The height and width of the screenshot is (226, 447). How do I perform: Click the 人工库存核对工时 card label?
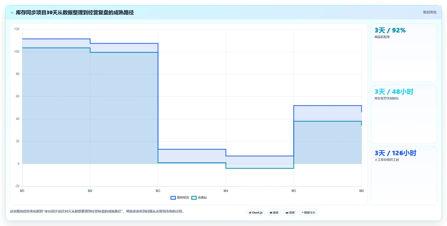(x=387, y=160)
